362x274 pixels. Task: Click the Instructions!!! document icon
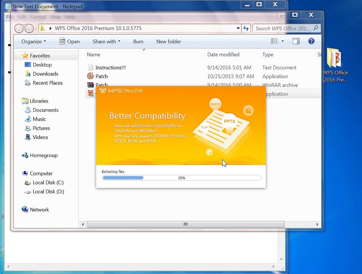click(x=90, y=67)
